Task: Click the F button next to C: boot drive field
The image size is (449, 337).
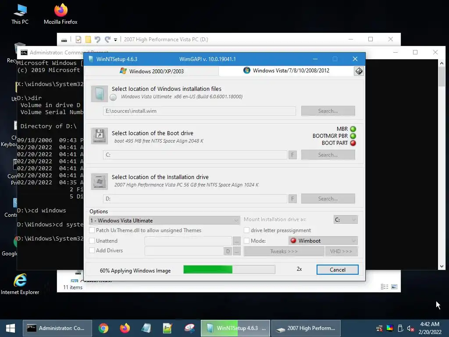Action: coord(292,155)
